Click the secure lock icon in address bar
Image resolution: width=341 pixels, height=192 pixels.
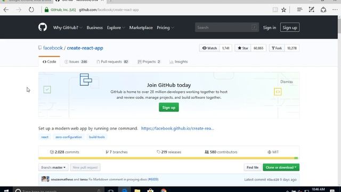click(46, 10)
